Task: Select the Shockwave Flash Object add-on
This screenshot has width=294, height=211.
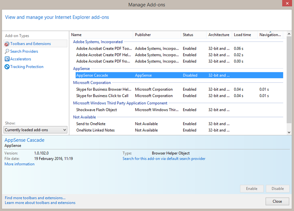Action: 96,110
